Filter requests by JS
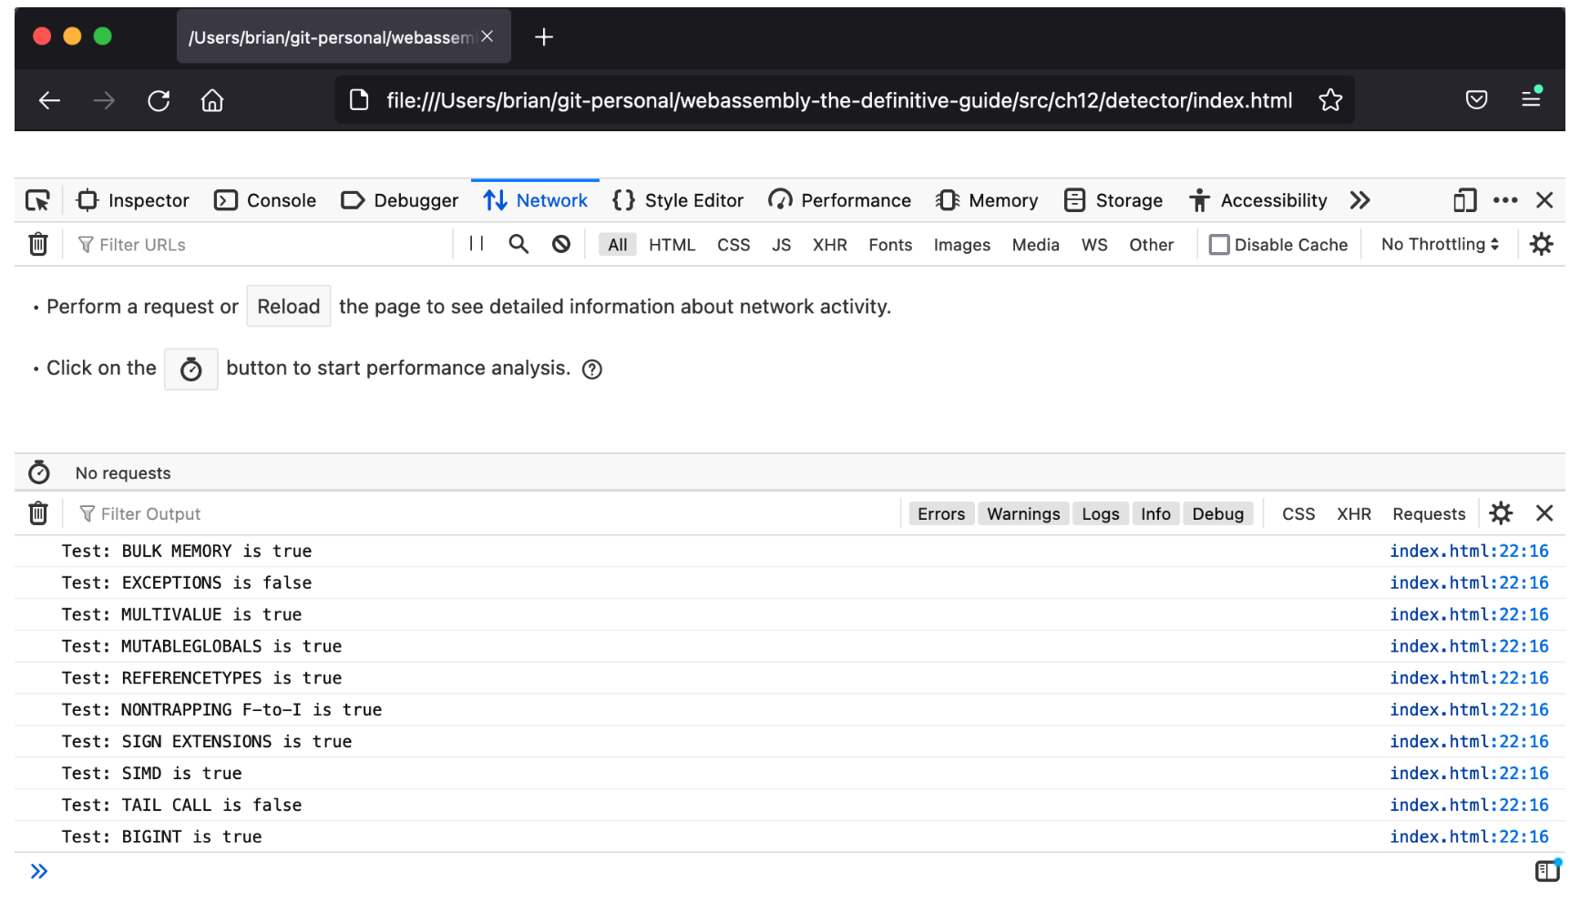 pyautogui.click(x=782, y=245)
